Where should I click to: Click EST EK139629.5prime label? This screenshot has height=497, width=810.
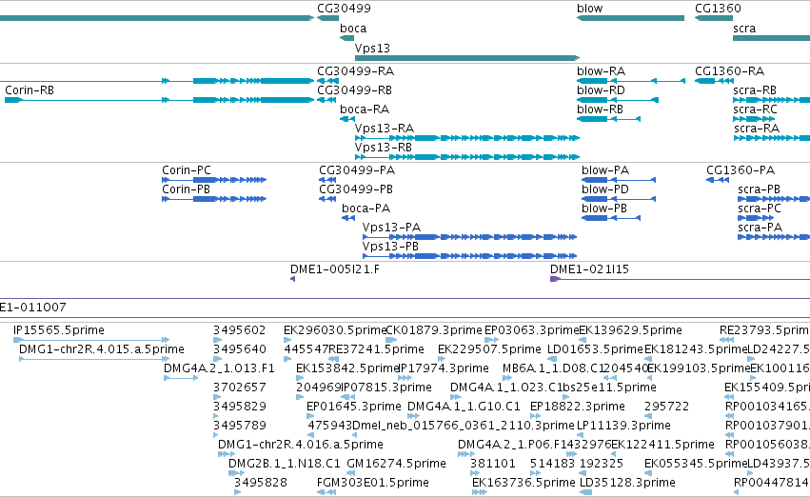[x=631, y=330]
